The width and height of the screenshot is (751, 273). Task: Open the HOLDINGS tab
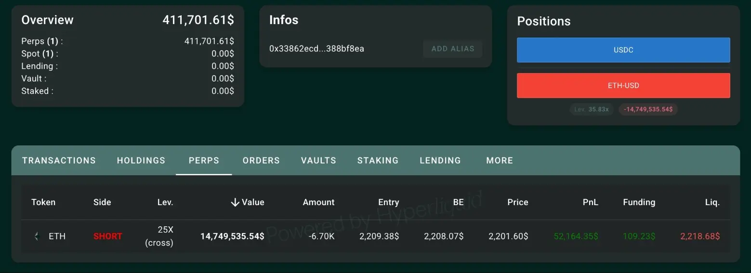click(141, 160)
